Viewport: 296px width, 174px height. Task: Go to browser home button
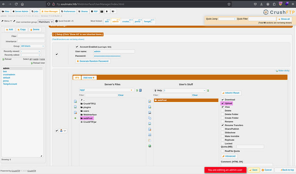click(x=22, y=4)
